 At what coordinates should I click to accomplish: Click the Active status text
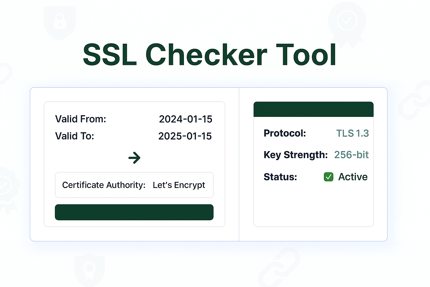pos(353,177)
